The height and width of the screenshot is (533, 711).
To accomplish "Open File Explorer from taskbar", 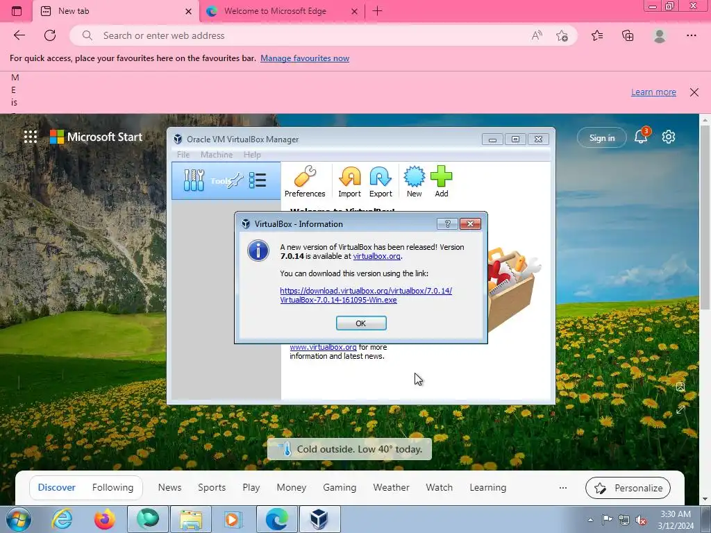I will click(x=190, y=519).
